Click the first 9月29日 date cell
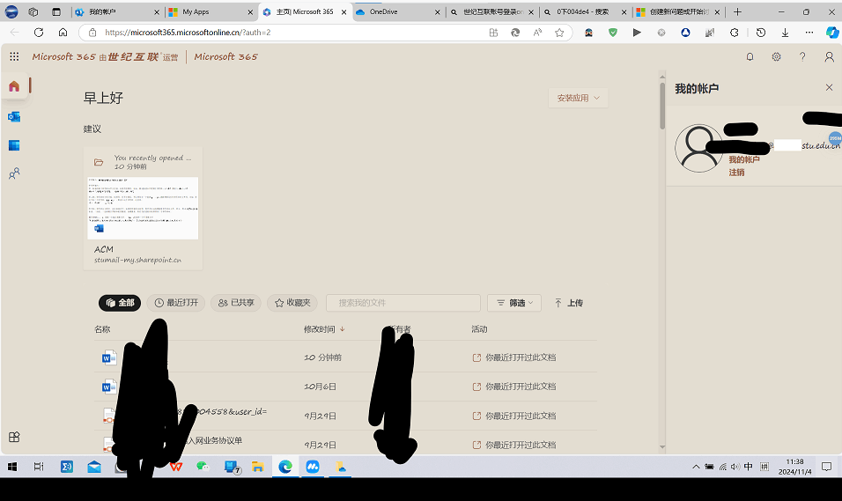This screenshot has height=501, width=842. point(320,416)
